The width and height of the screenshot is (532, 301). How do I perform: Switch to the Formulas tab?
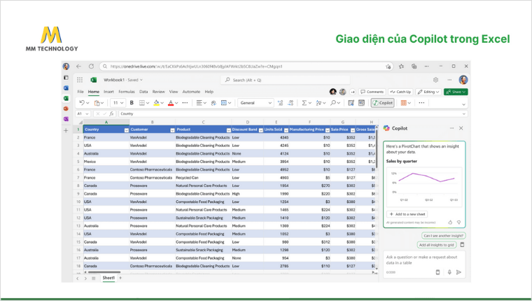click(x=127, y=92)
